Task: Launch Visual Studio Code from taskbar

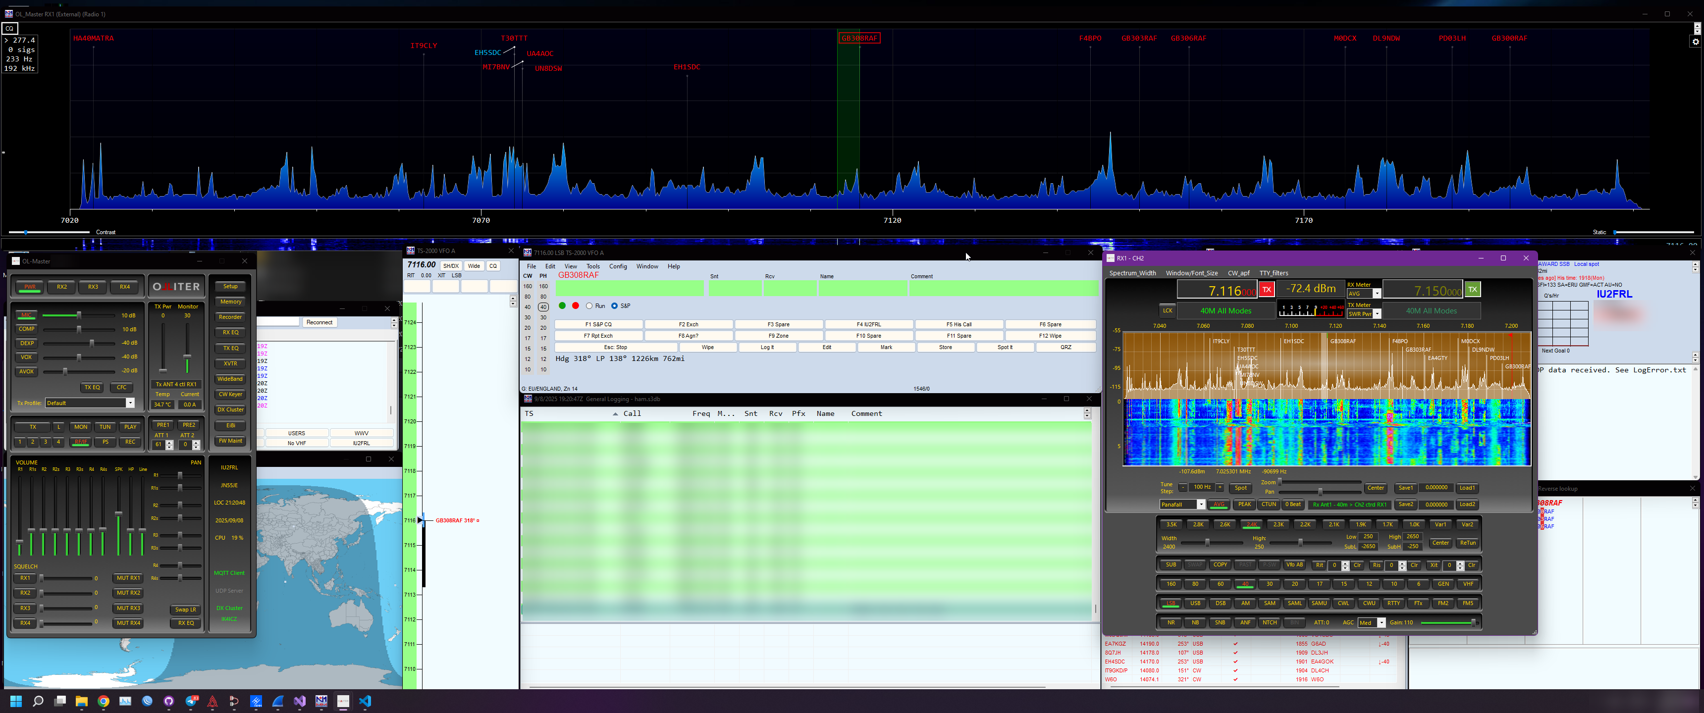Action: [x=365, y=701]
